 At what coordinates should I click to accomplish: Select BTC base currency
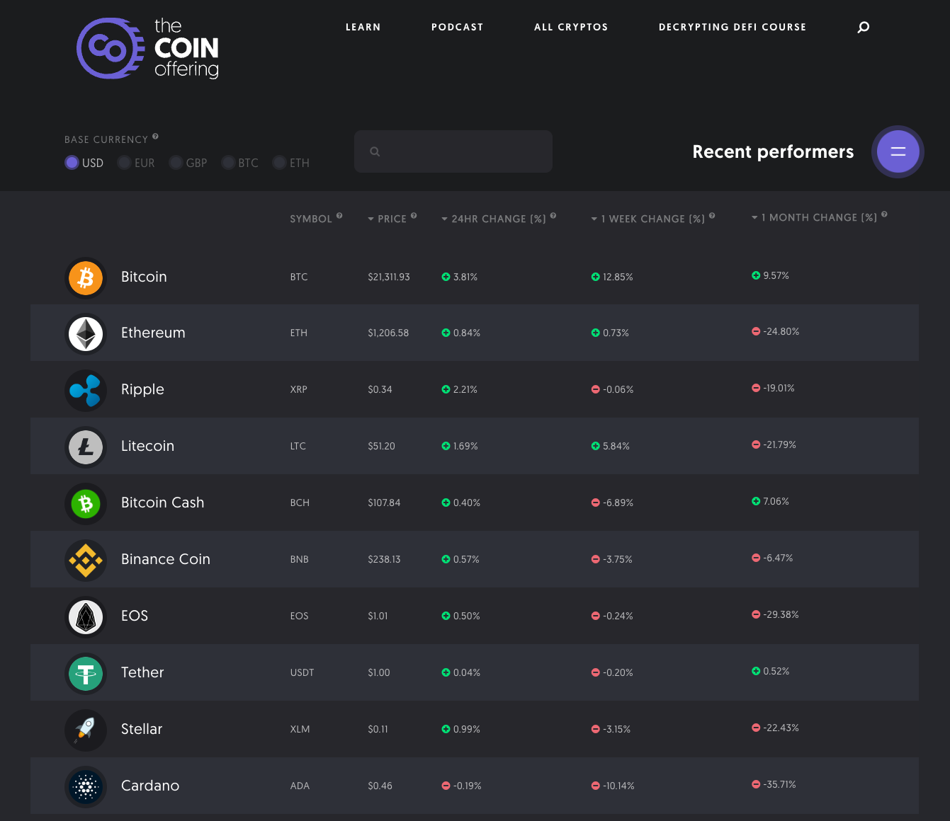click(240, 163)
